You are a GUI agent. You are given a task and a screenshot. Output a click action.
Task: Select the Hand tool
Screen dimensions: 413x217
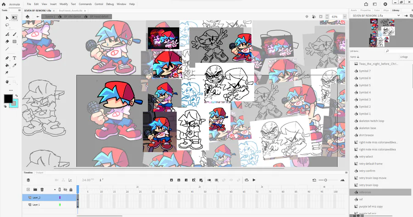tap(7, 82)
